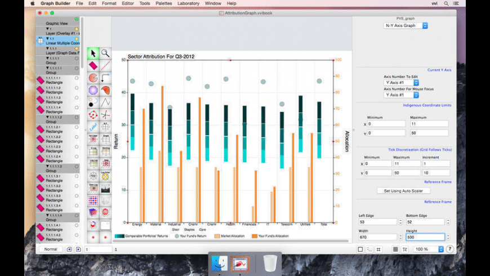Choose the magnifying glass zoom tool
Image resolution: width=490 pixels, height=276 pixels.
tap(105, 54)
